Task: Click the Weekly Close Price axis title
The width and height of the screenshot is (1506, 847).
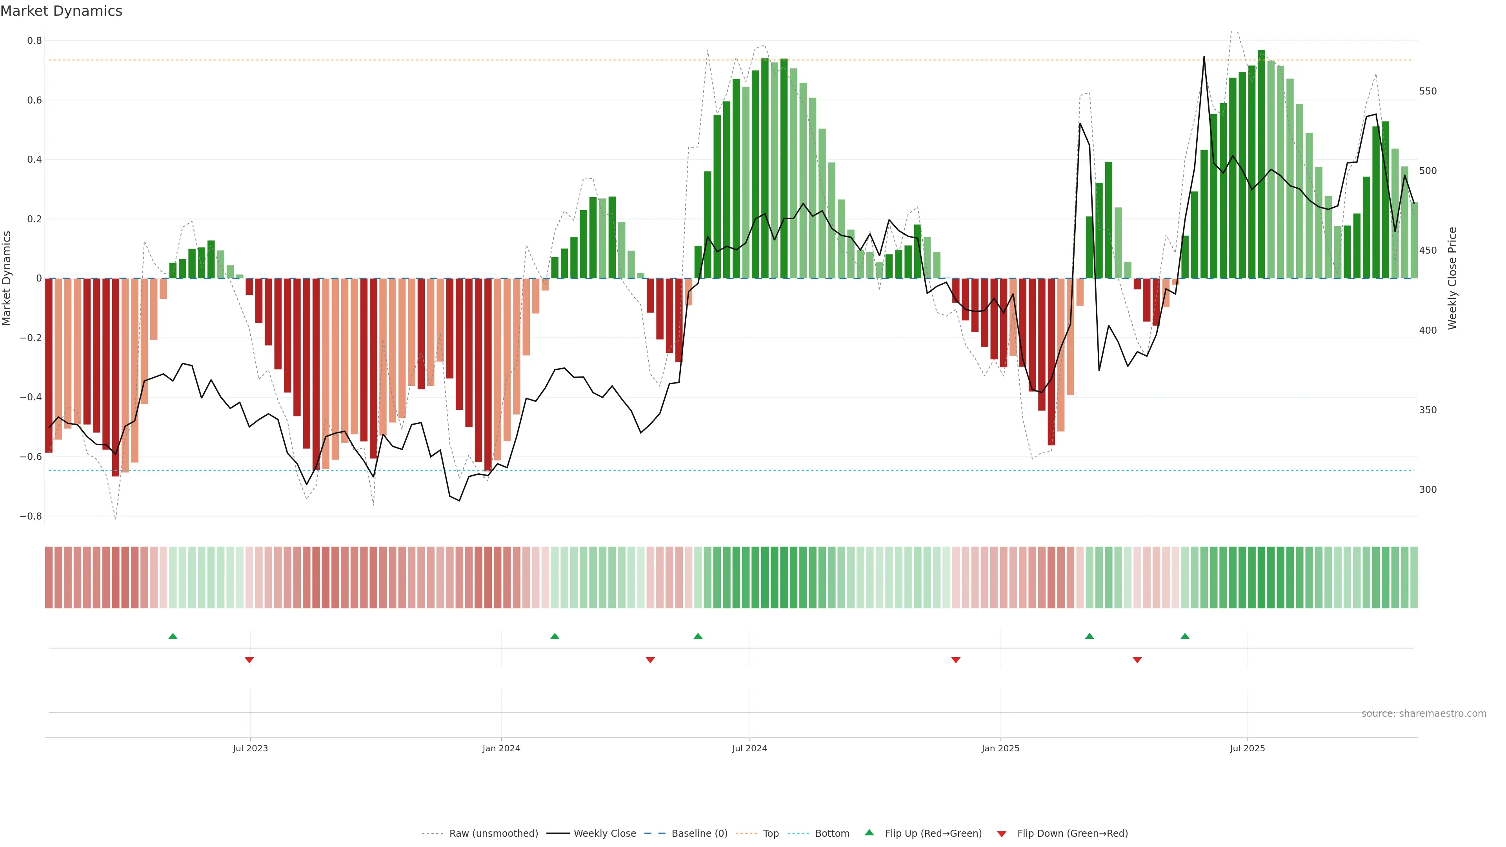Action: pos(1452,278)
